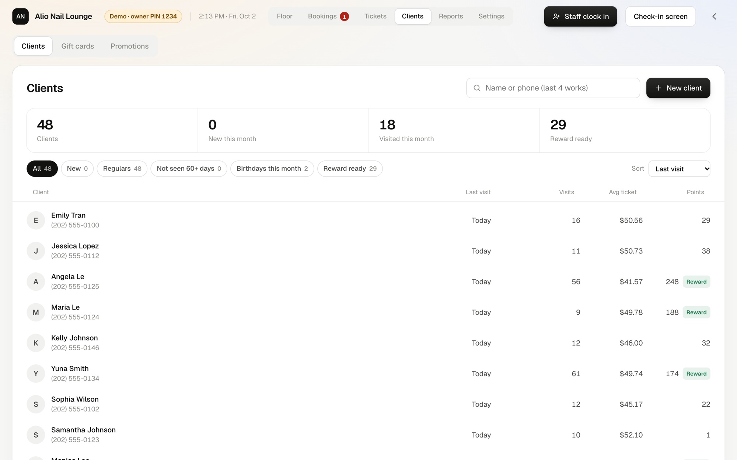Screen dimensions: 737x460
Task: Select the Not seen 60+ days filter
Action: click(x=189, y=169)
